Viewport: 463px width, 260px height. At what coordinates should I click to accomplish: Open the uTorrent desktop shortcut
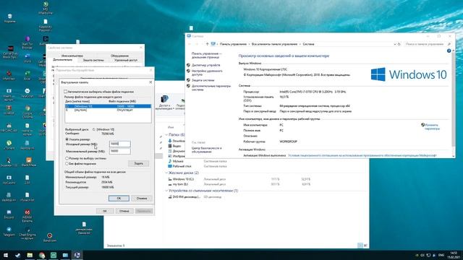tap(9, 144)
